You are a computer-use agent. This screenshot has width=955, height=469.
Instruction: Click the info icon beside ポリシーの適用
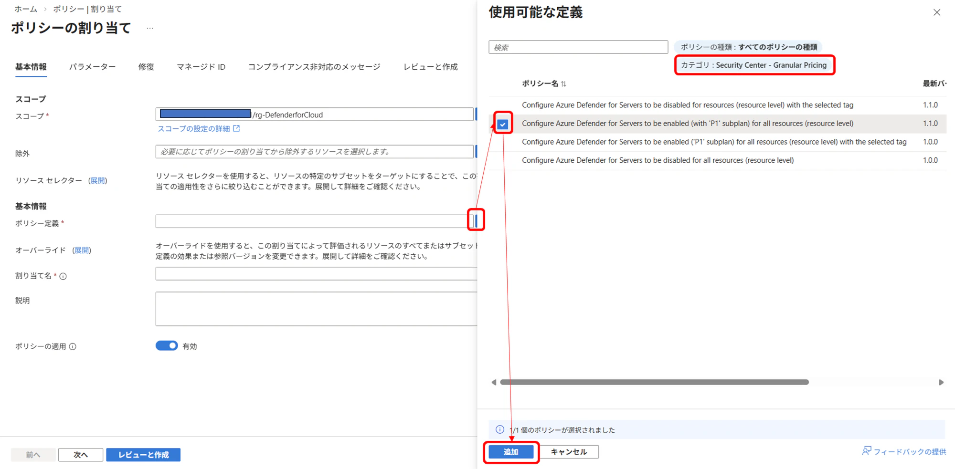[73, 346]
